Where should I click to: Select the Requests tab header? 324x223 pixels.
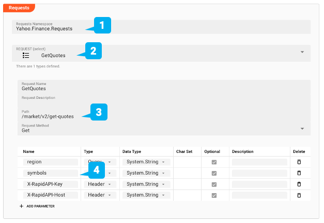[19, 8]
